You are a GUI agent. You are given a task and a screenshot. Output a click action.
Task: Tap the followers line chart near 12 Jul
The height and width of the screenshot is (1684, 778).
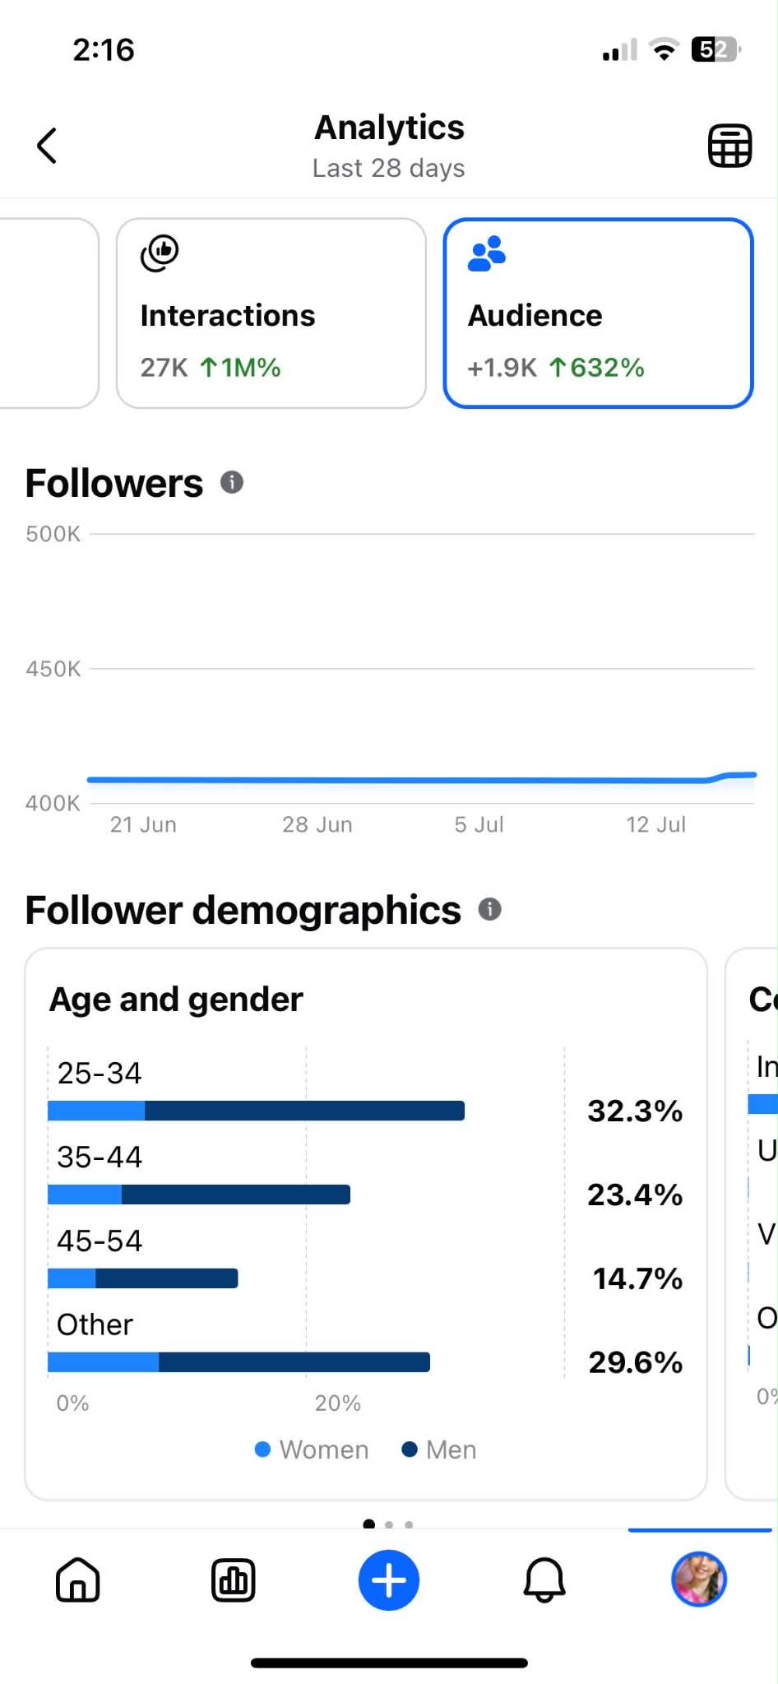(x=655, y=779)
